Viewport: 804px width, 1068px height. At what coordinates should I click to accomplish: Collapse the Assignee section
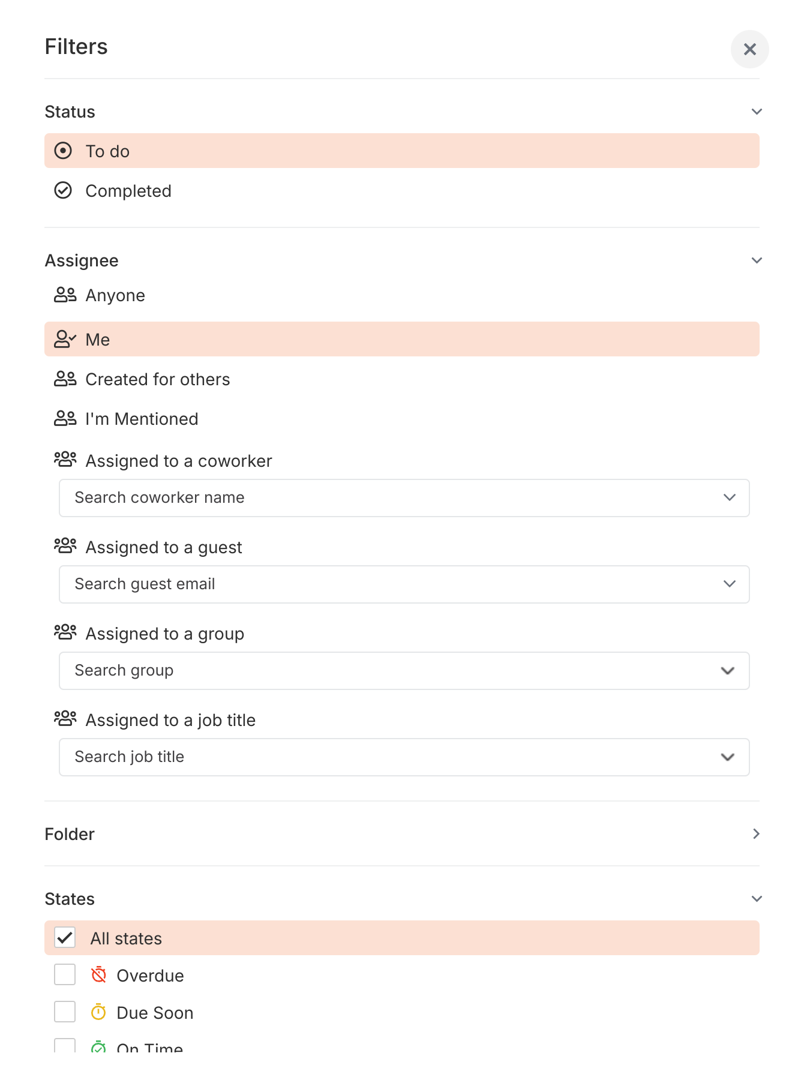click(x=756, y=260)
